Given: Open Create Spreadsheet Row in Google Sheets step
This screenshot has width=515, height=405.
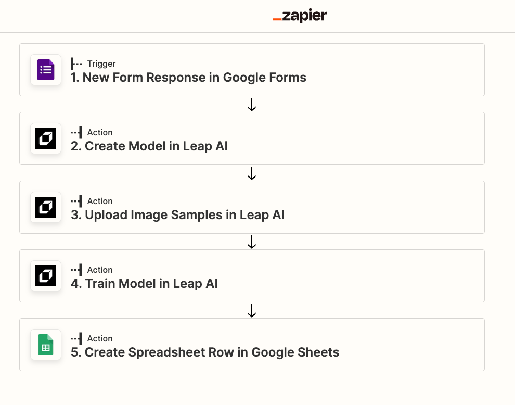Looking at the screenshot, I should [252, 345].
